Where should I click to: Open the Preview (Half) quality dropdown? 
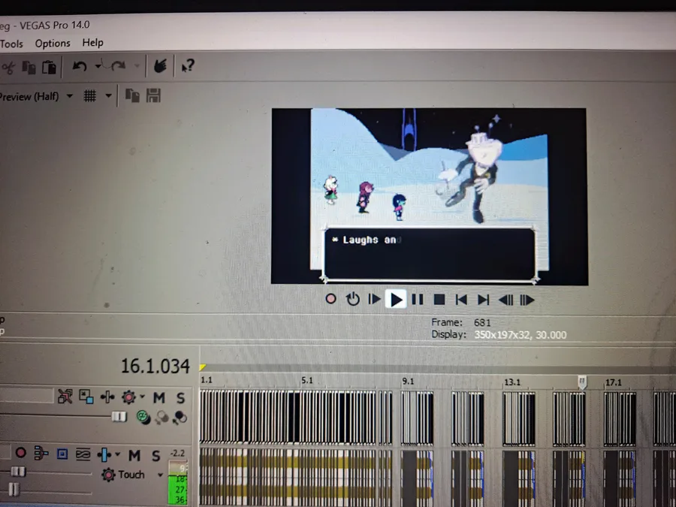(x=69, y=96)
